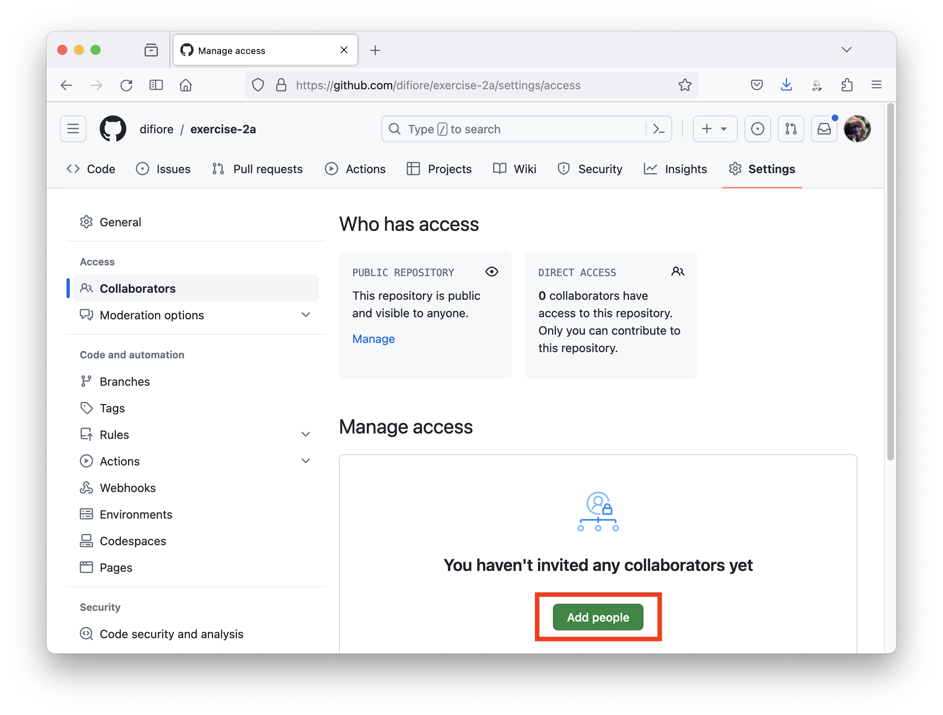The image size is (943, 715).
Task: Open the hamburger navigation menu
Action: pos(74,129)
